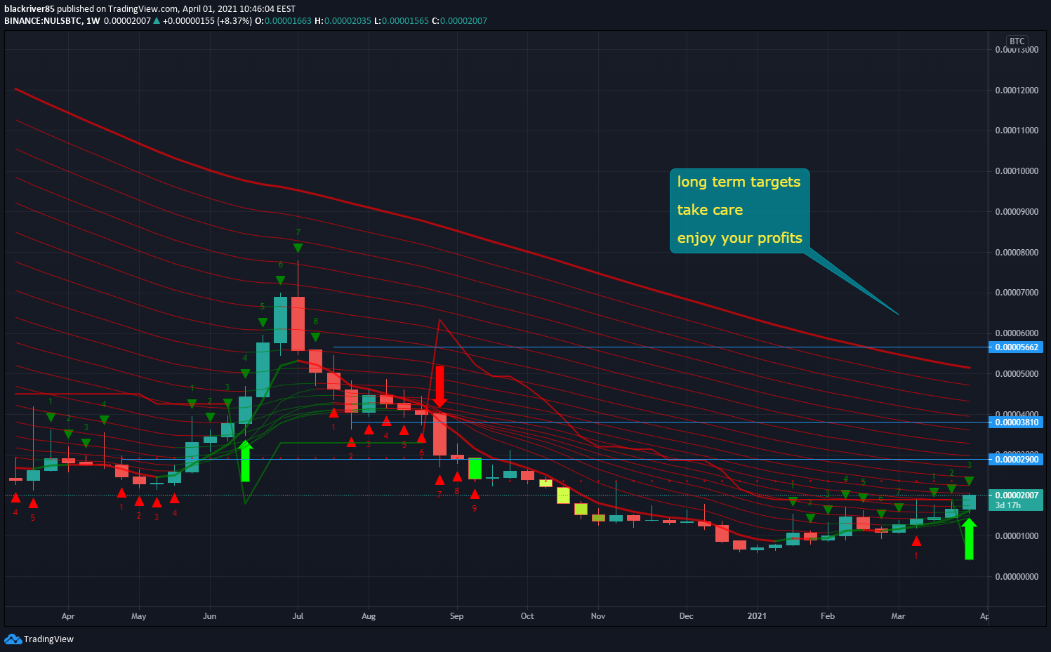Click the 0.00010000 price axis label
Screen dimensions: 1051x652
1017,171
